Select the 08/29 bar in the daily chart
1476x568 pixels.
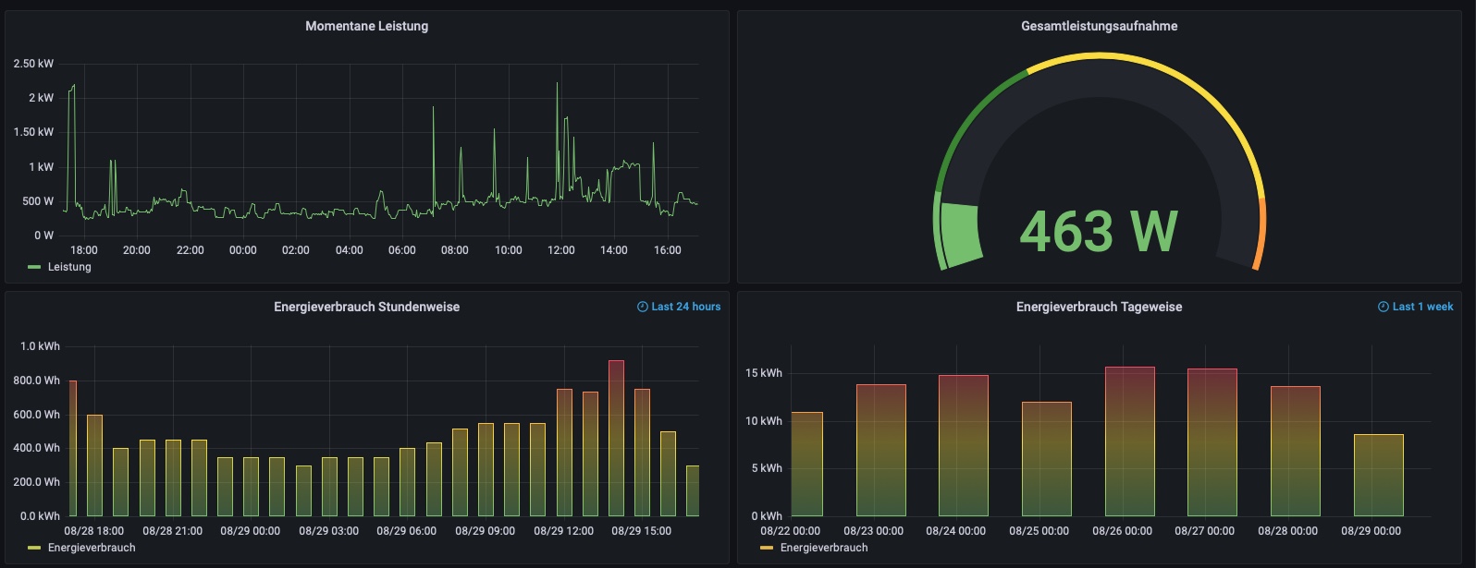click(x=1378, y=475)
